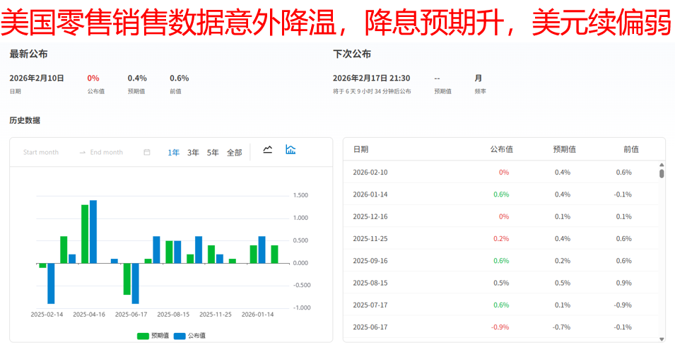
Task: Switch to the line chart view icon
Action: click(x=268, y=150)
